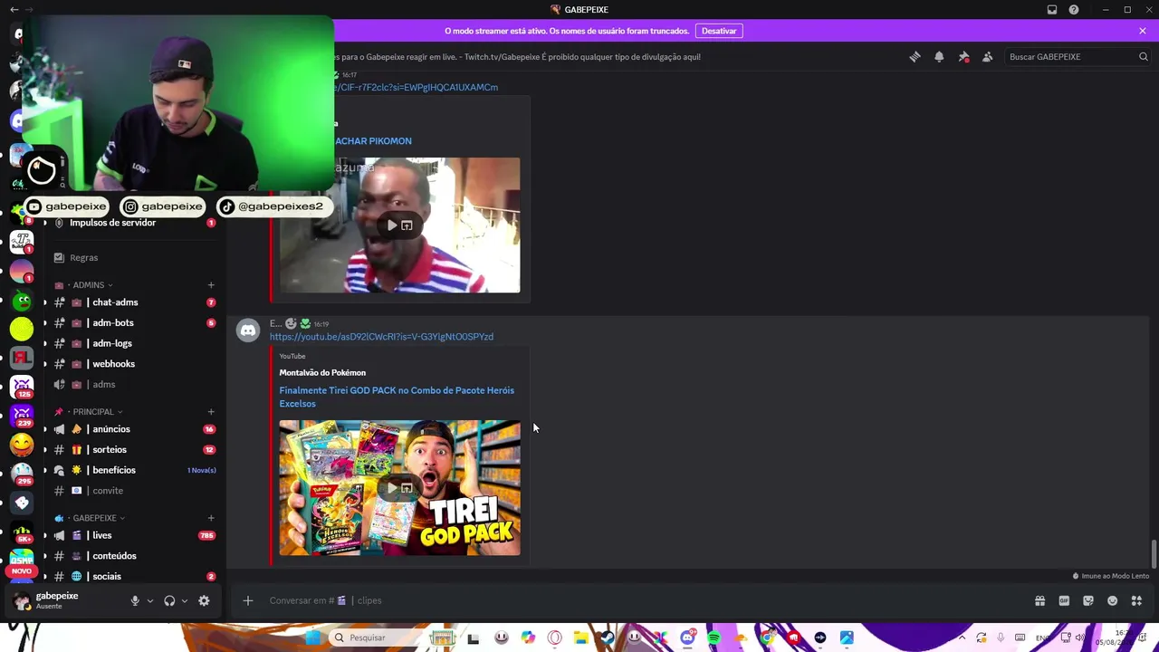Screen dimensions: 1159x652
Task: Dismiss the streamer mode banner
Action: [1143, 31]
